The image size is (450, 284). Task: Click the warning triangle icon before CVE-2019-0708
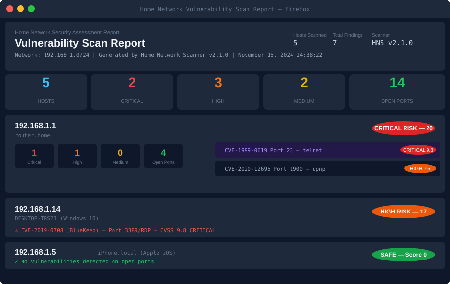(16, 230)
